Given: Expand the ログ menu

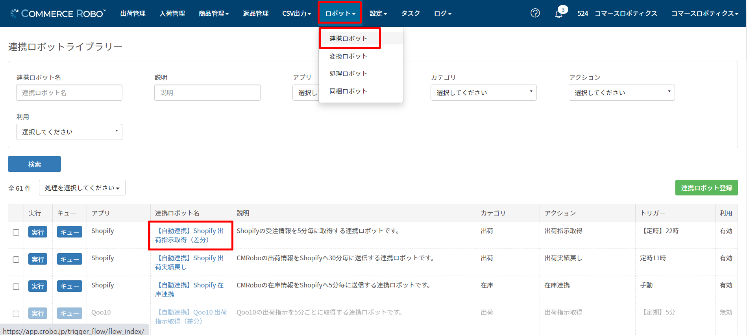Looking at the screenshot, I should (x=443, y=13).
